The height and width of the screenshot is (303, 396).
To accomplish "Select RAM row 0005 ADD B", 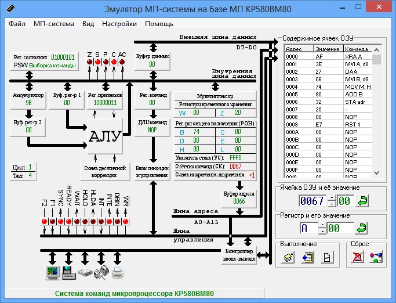I will [x=328, y=94].
